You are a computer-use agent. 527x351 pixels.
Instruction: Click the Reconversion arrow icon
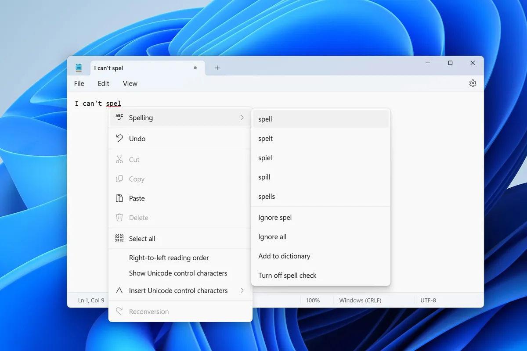(119, 311)
